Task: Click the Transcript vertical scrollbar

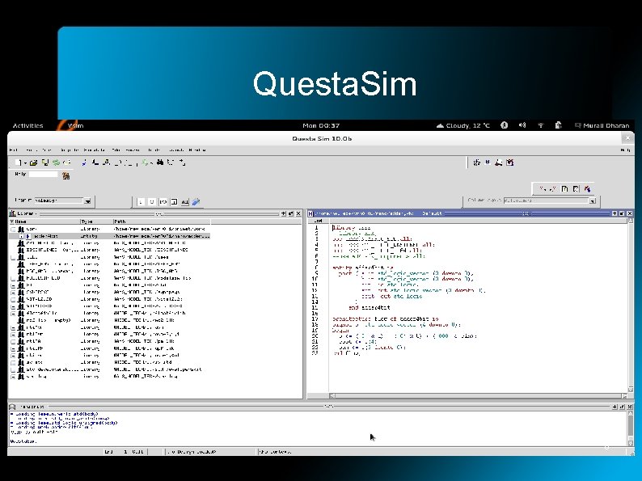Action: [x=631, y=428]
